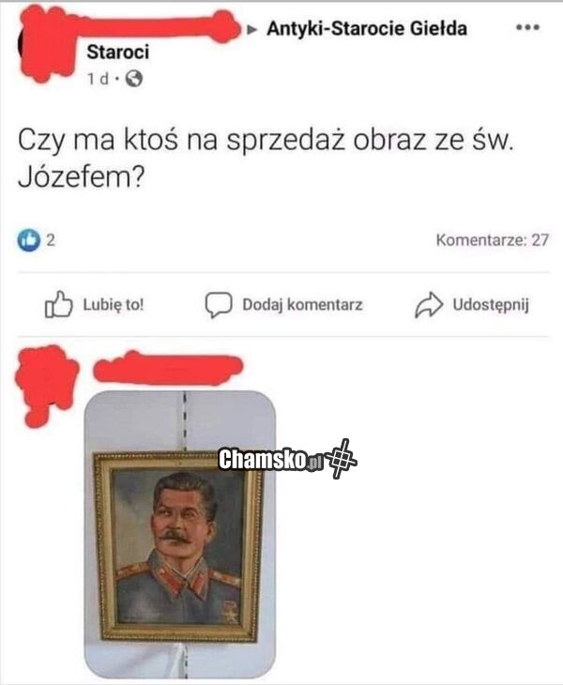The height and width of the screenshot is (685, 563).
Task: Click the commenter's redacted name
Action: pyautogui.click(x=168, y=368)
